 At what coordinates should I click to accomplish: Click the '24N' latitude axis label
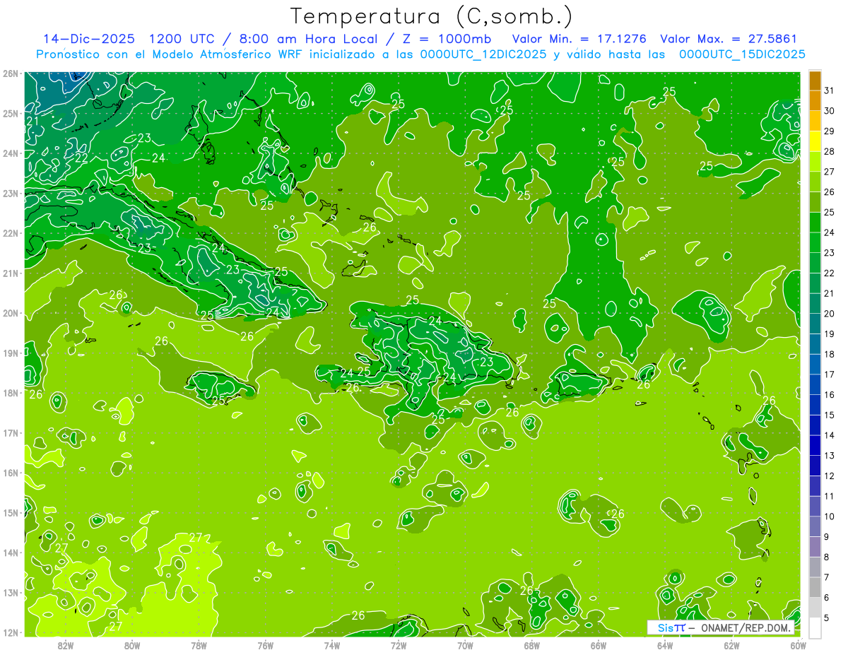tap(10, 153)
